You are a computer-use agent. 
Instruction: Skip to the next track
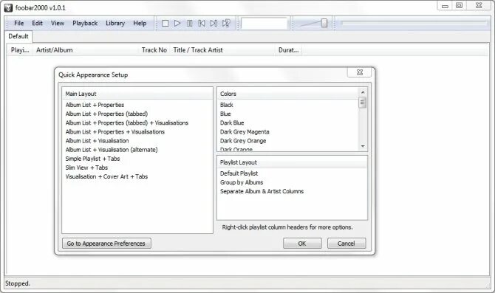[214, 24]
